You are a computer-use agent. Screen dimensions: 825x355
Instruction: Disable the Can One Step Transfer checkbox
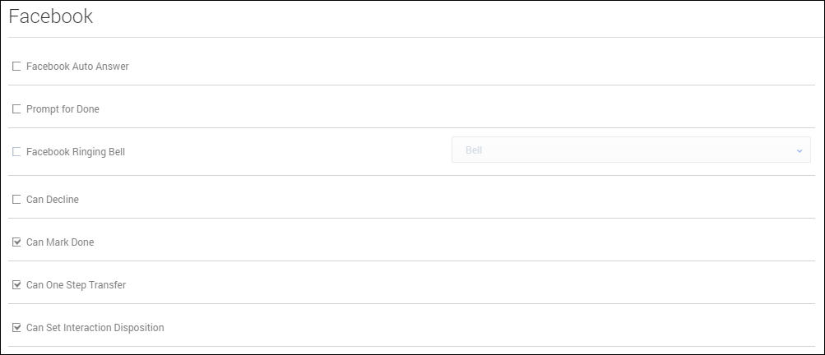[x=16, y=285]
